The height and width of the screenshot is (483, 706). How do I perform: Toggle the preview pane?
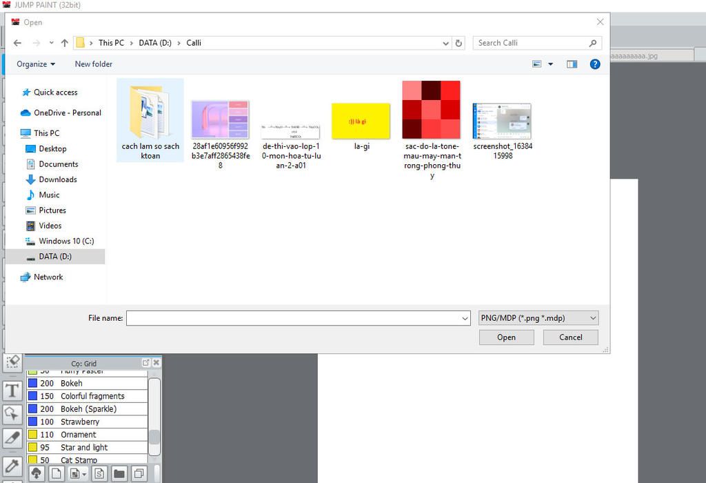click(x=572, y=64)
